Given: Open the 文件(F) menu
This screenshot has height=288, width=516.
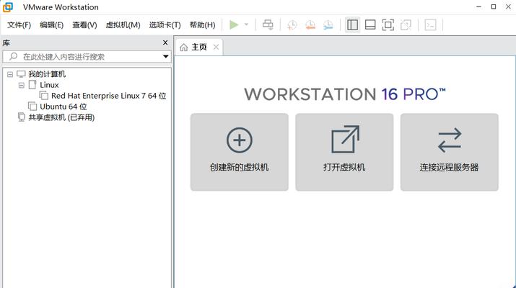Looking at the screenshot, I should point(19,25).
